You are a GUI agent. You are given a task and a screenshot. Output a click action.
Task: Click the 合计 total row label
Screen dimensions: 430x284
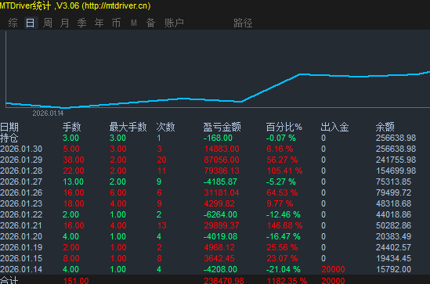click(x=9, y=280)
